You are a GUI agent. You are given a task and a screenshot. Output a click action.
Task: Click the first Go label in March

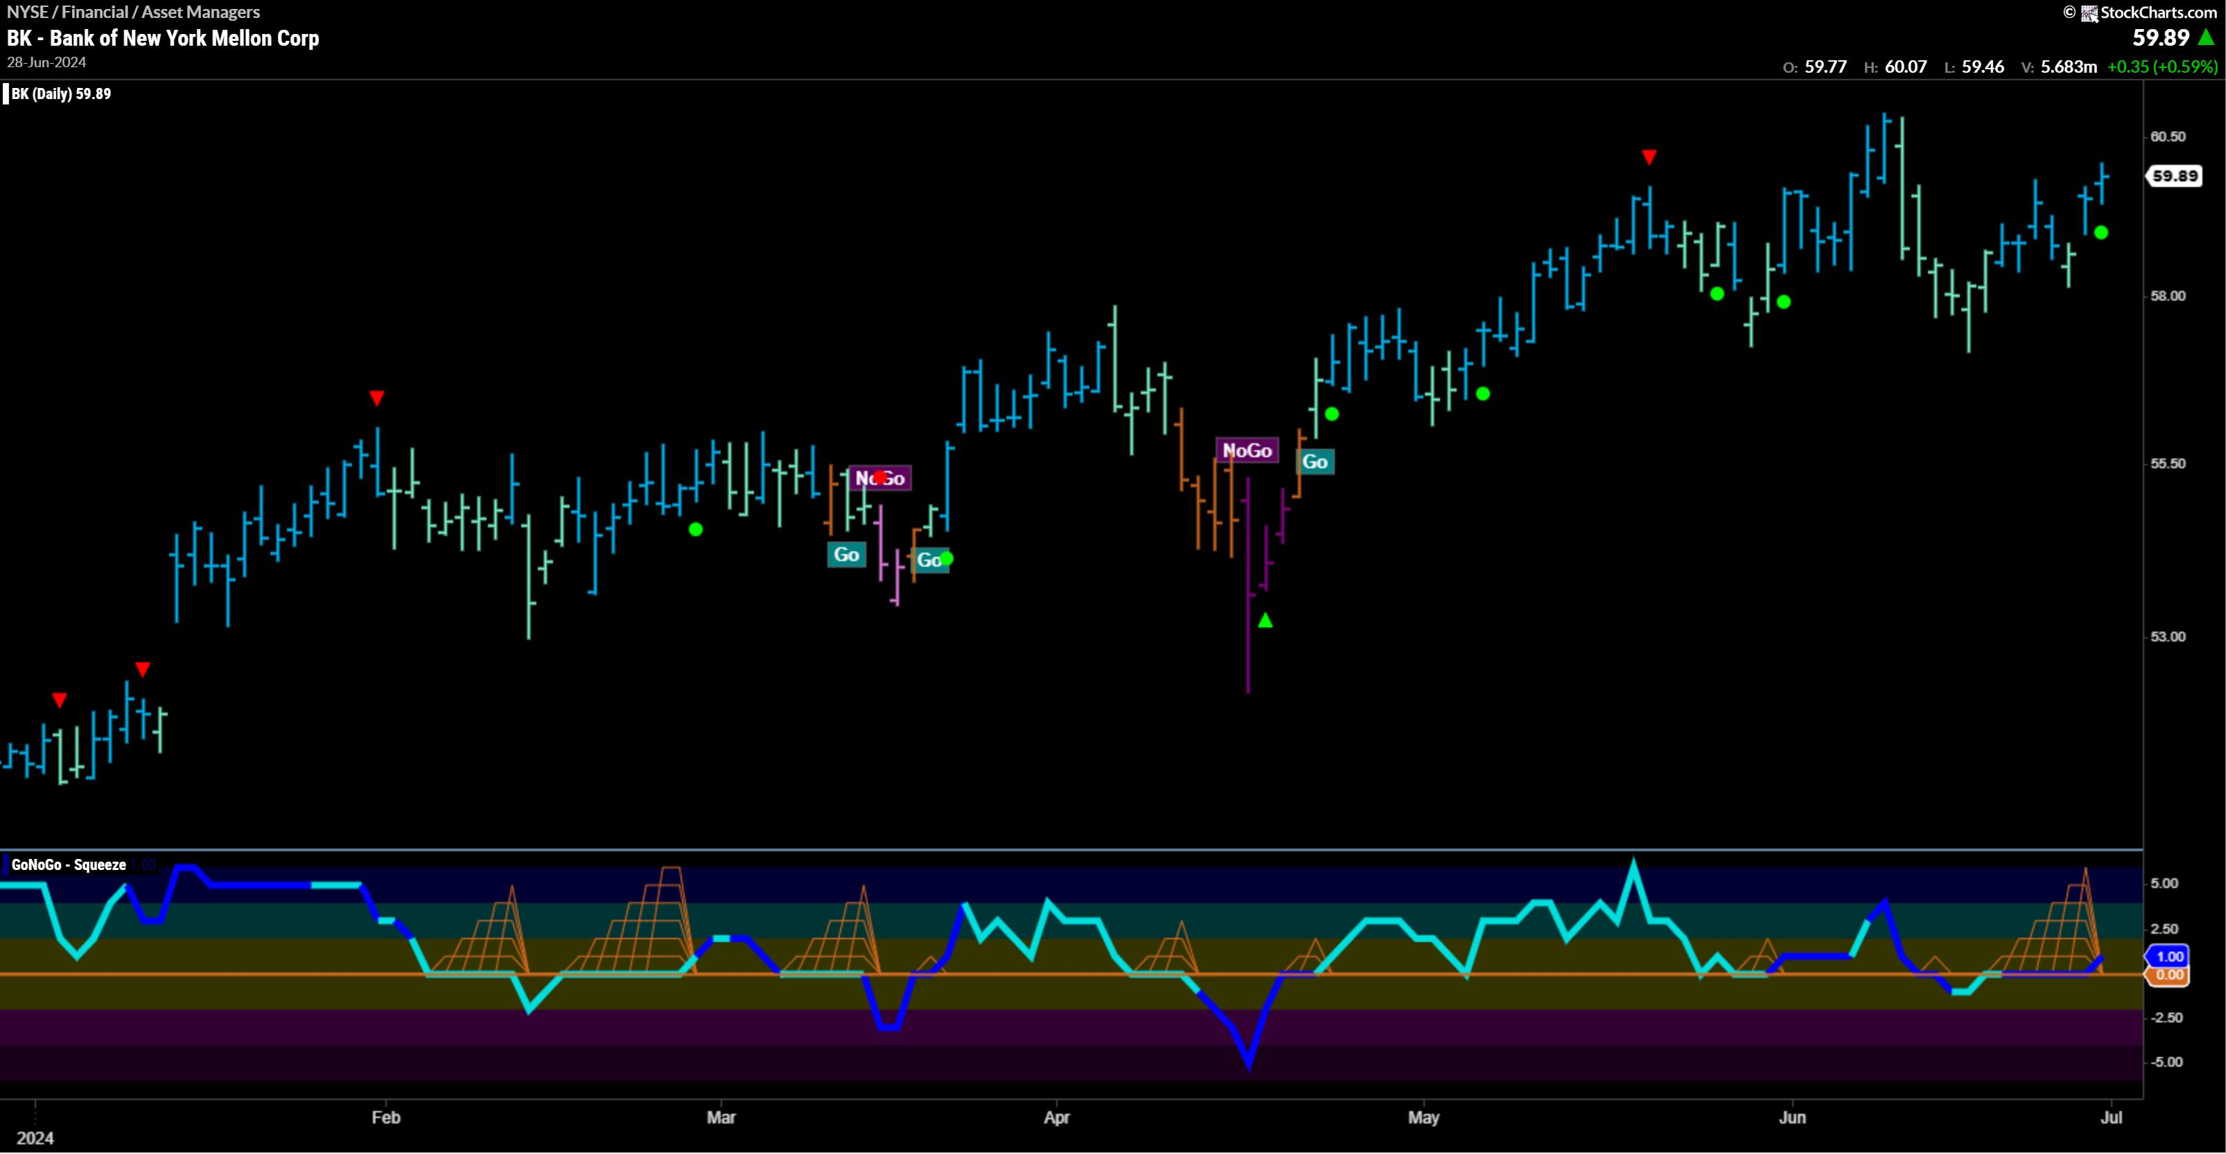pos(846,555)
